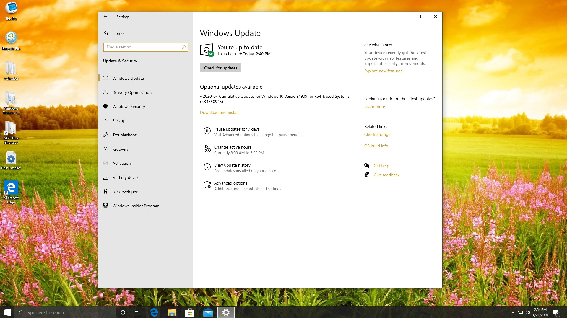The height and width of the screenshot is (318, 567).
Task: Click the Settings back arrow
Action: click(105, 17)
